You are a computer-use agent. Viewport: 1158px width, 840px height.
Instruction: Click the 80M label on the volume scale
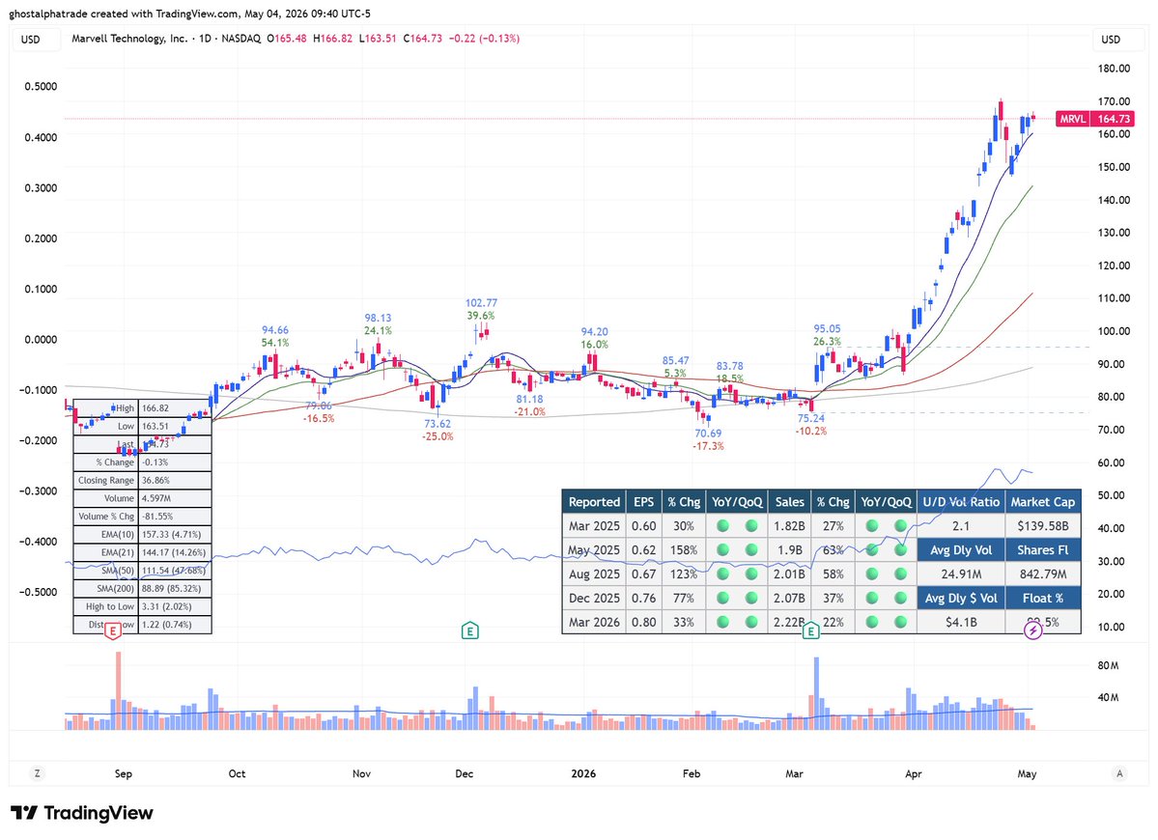[1108, 666]
